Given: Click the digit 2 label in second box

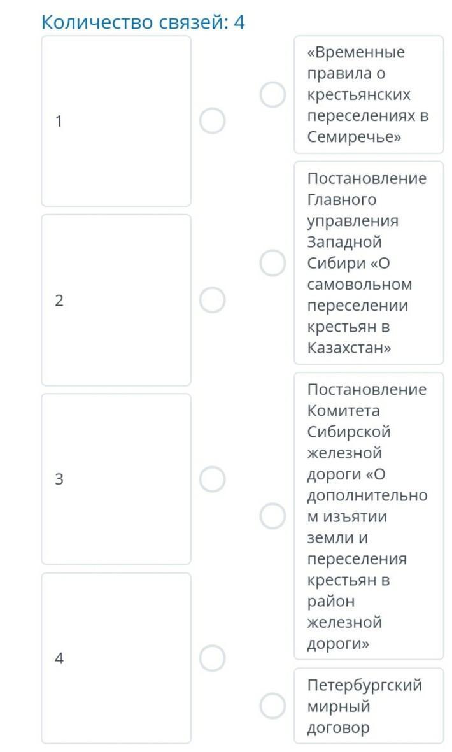Looking at the screenshot, I should tap(59, 301).
